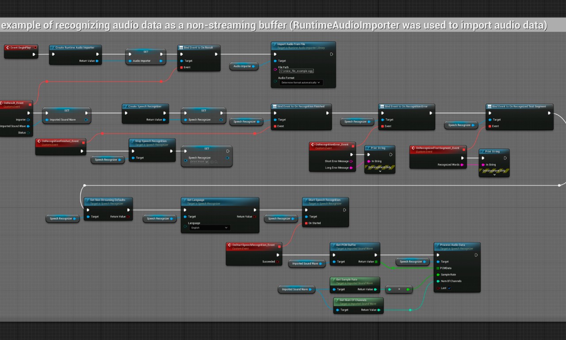Click the Return Value pin of Create Runtime Audio Importer

pyautogui.click(x=97, y=61)
